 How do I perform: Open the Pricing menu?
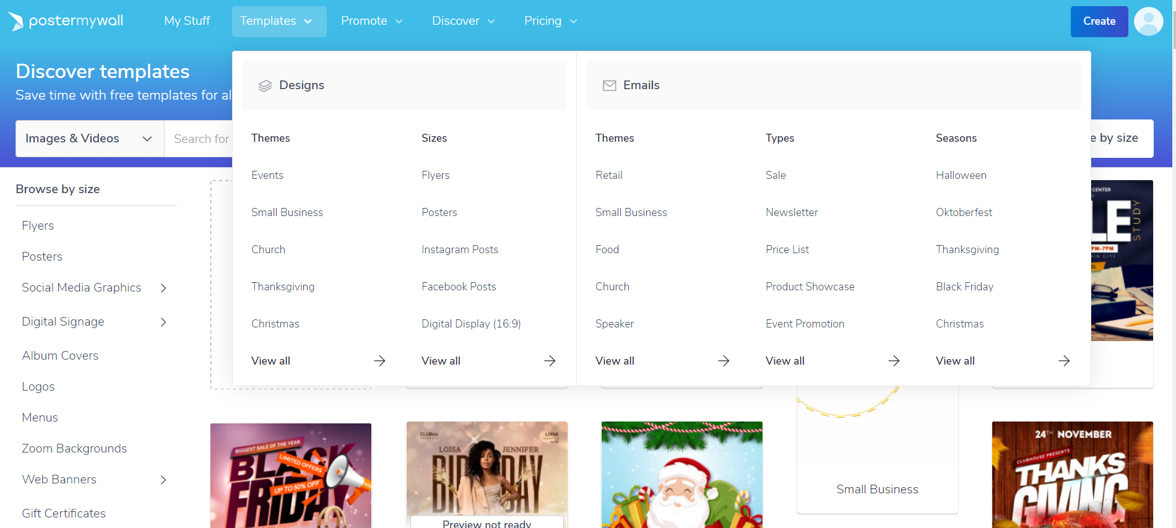550,21
